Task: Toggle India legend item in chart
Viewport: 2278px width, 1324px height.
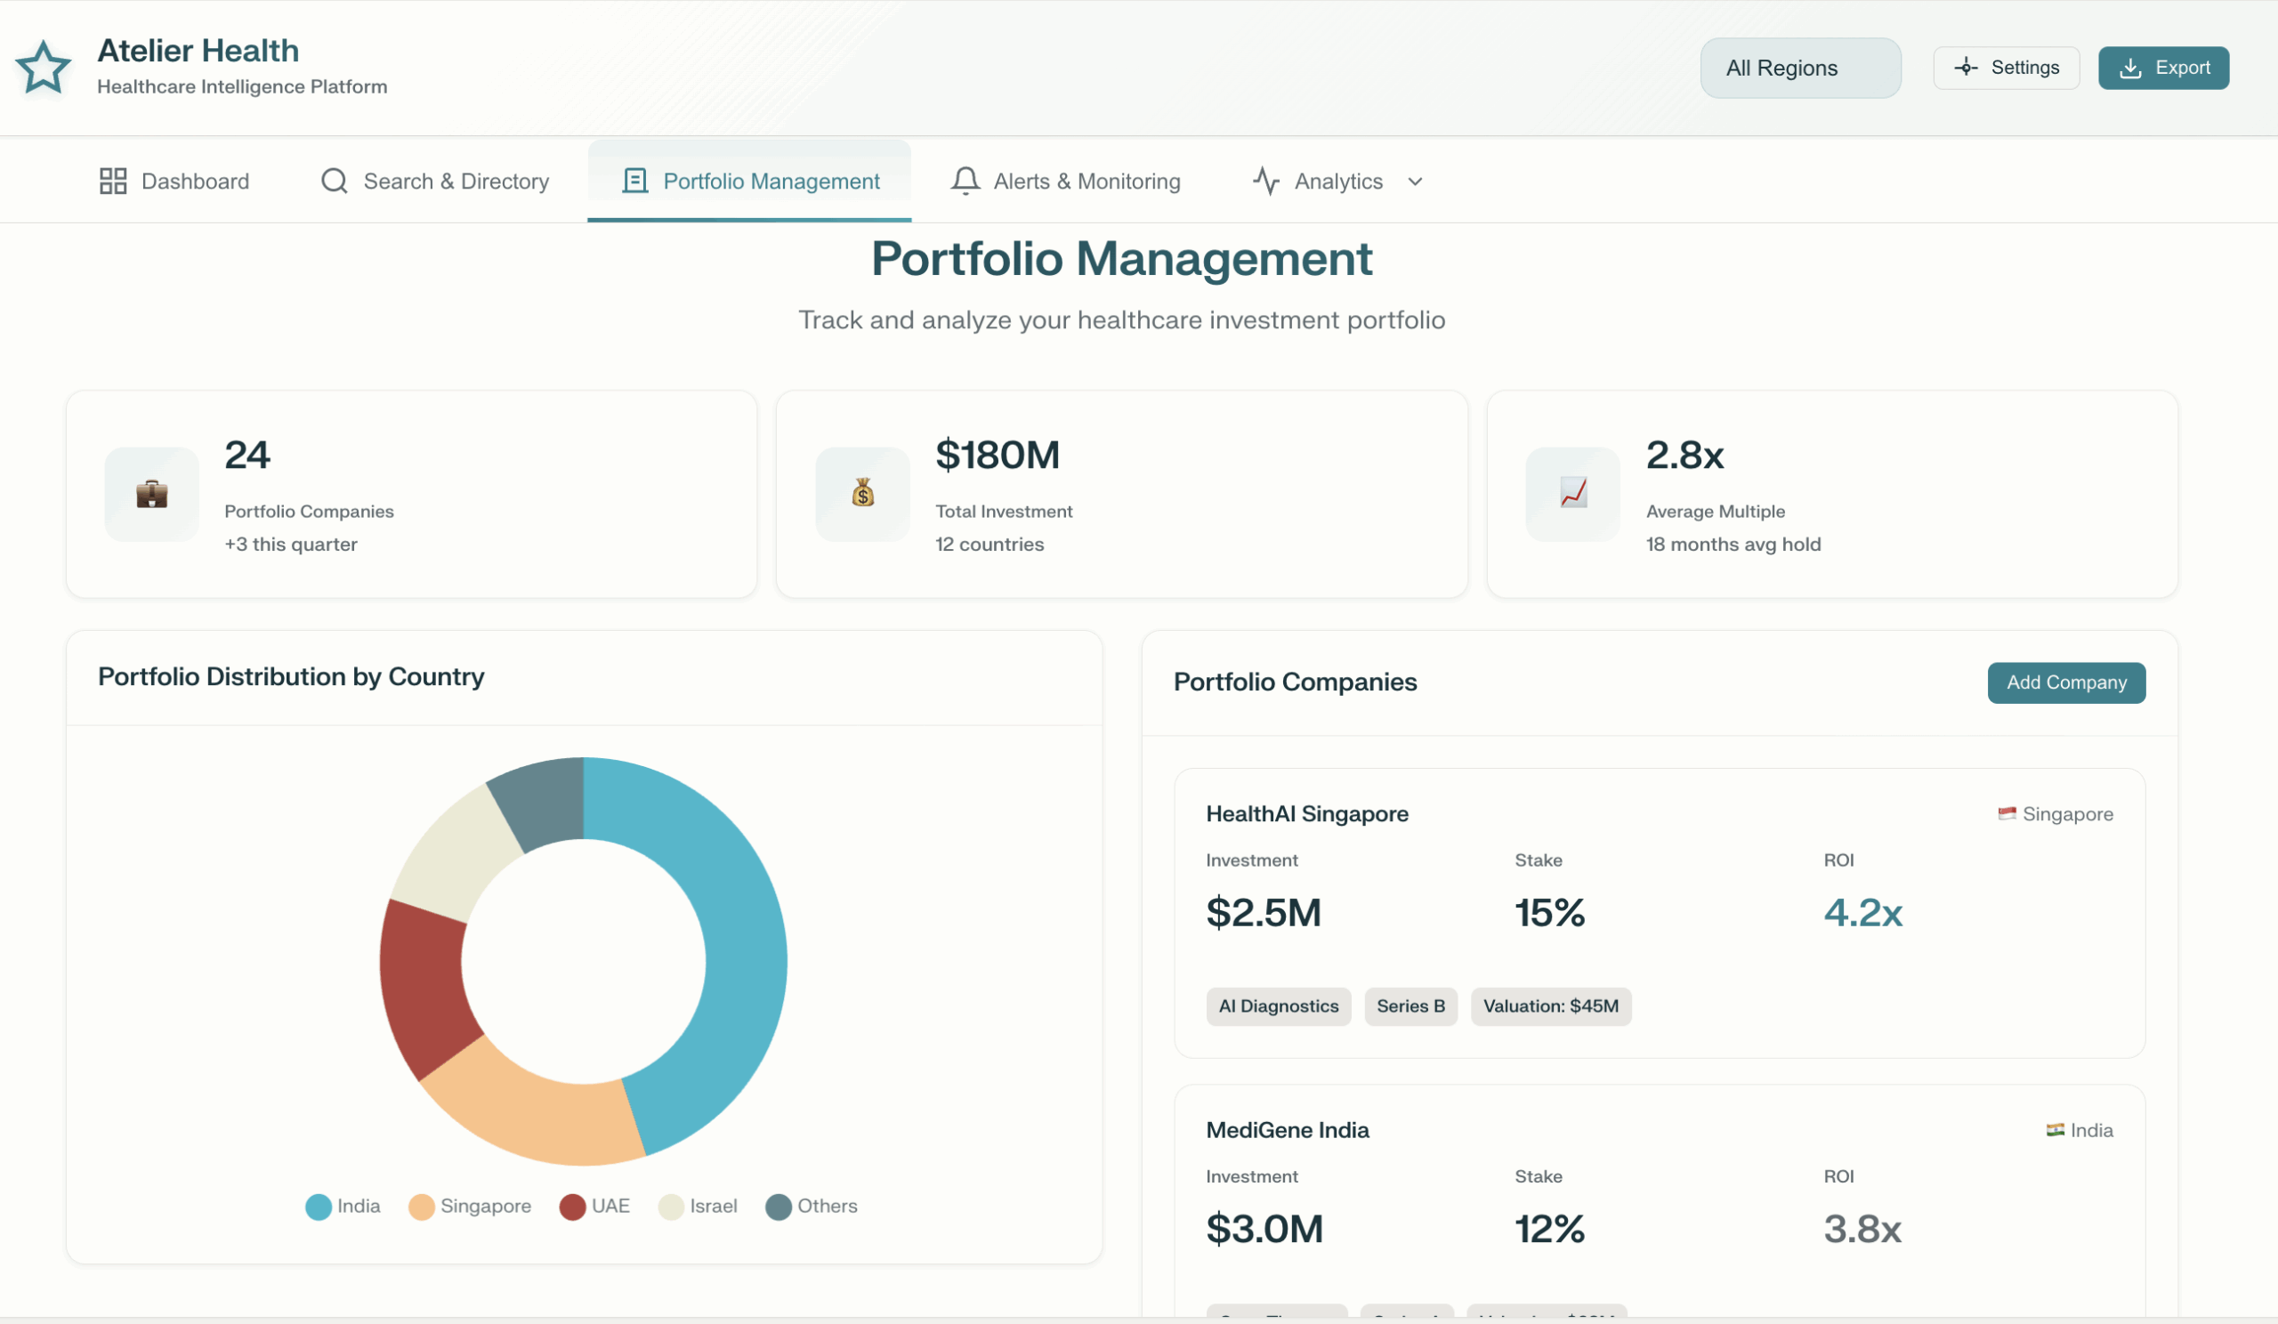Action: [x=343, y=1207]
